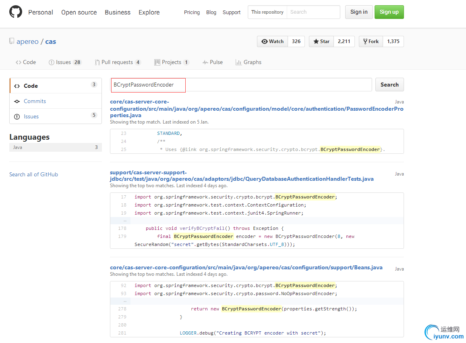Viewport: 466px width, 343px height.
Task: Open the PasswordEncoderProperties.java result
Action: coord(257,108)
